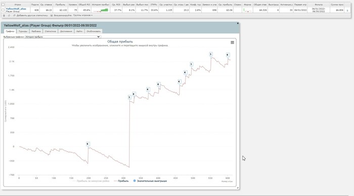
Task: Click the euro marker near game 370
Action: click(148, 90)
